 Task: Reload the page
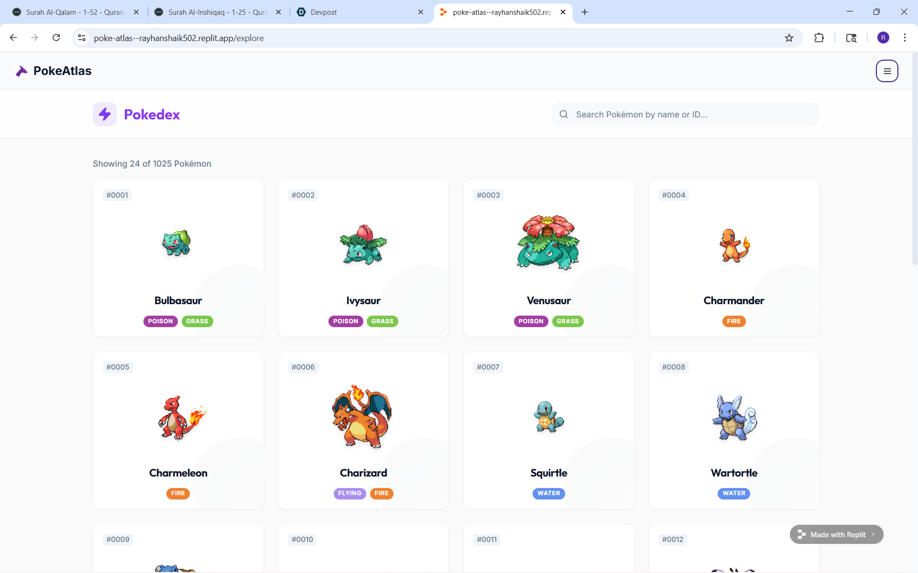point(56,38)
